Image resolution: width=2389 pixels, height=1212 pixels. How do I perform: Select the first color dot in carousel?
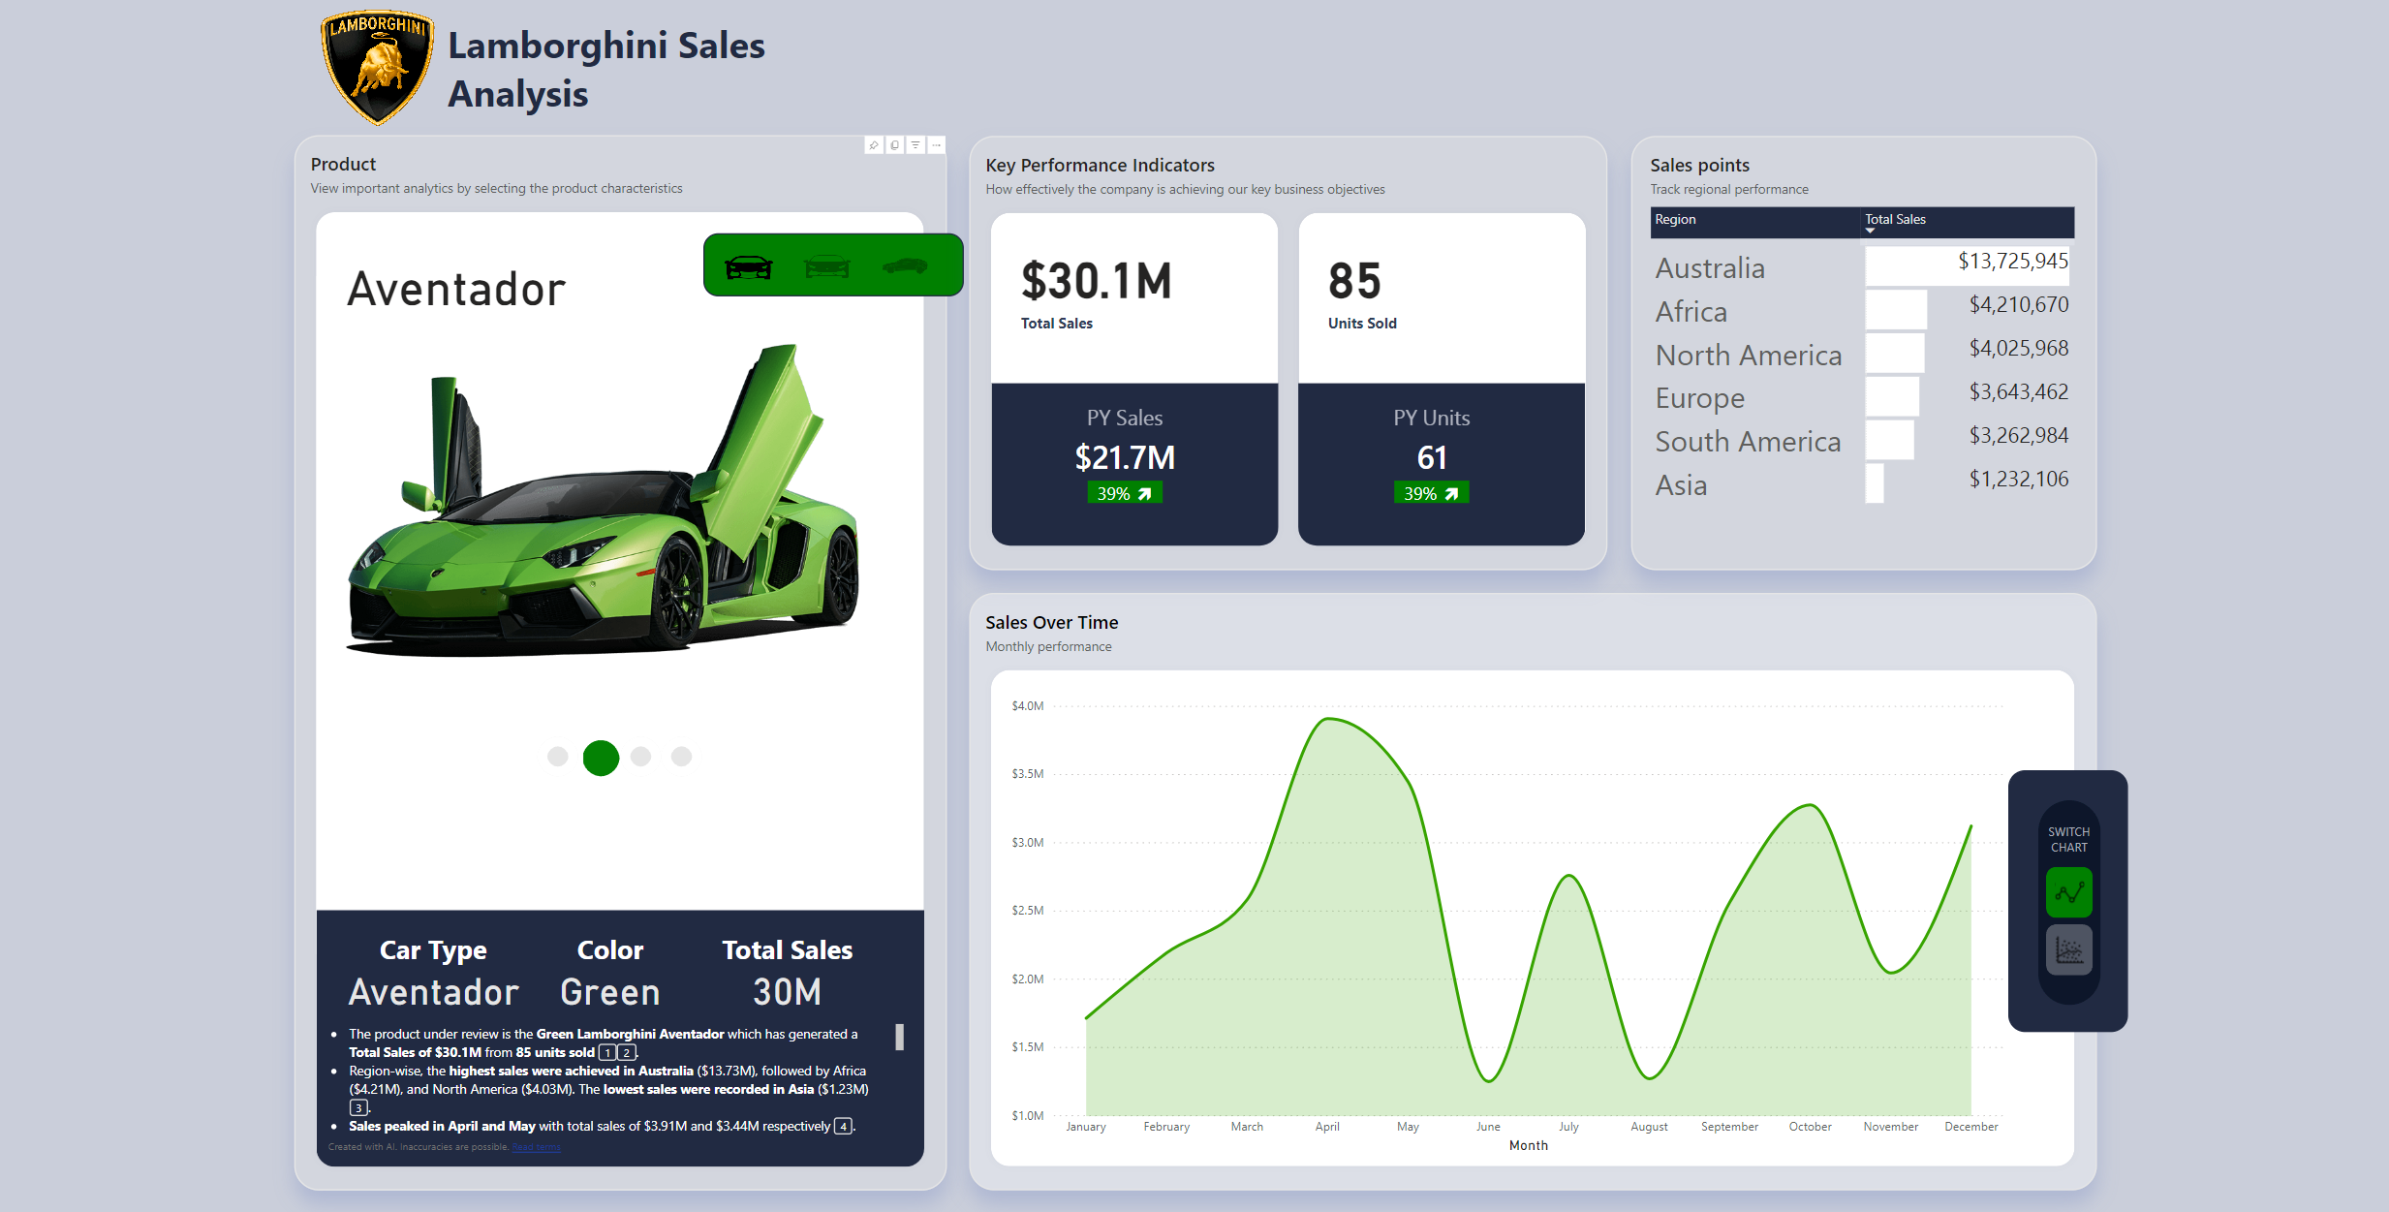(x=557, y=757)
